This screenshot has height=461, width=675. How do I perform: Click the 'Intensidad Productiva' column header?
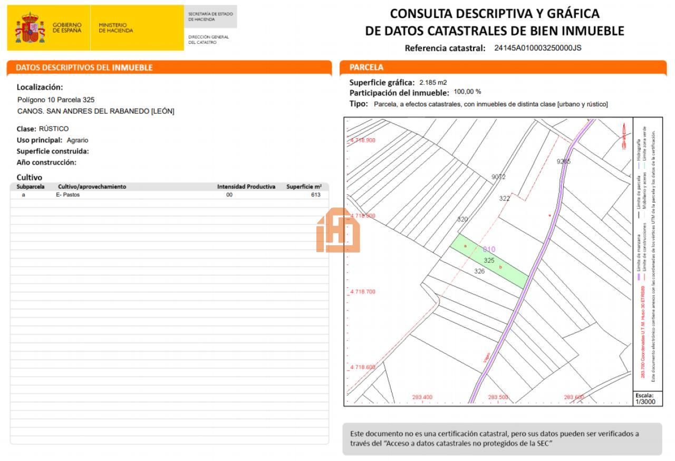coord(246,187)
